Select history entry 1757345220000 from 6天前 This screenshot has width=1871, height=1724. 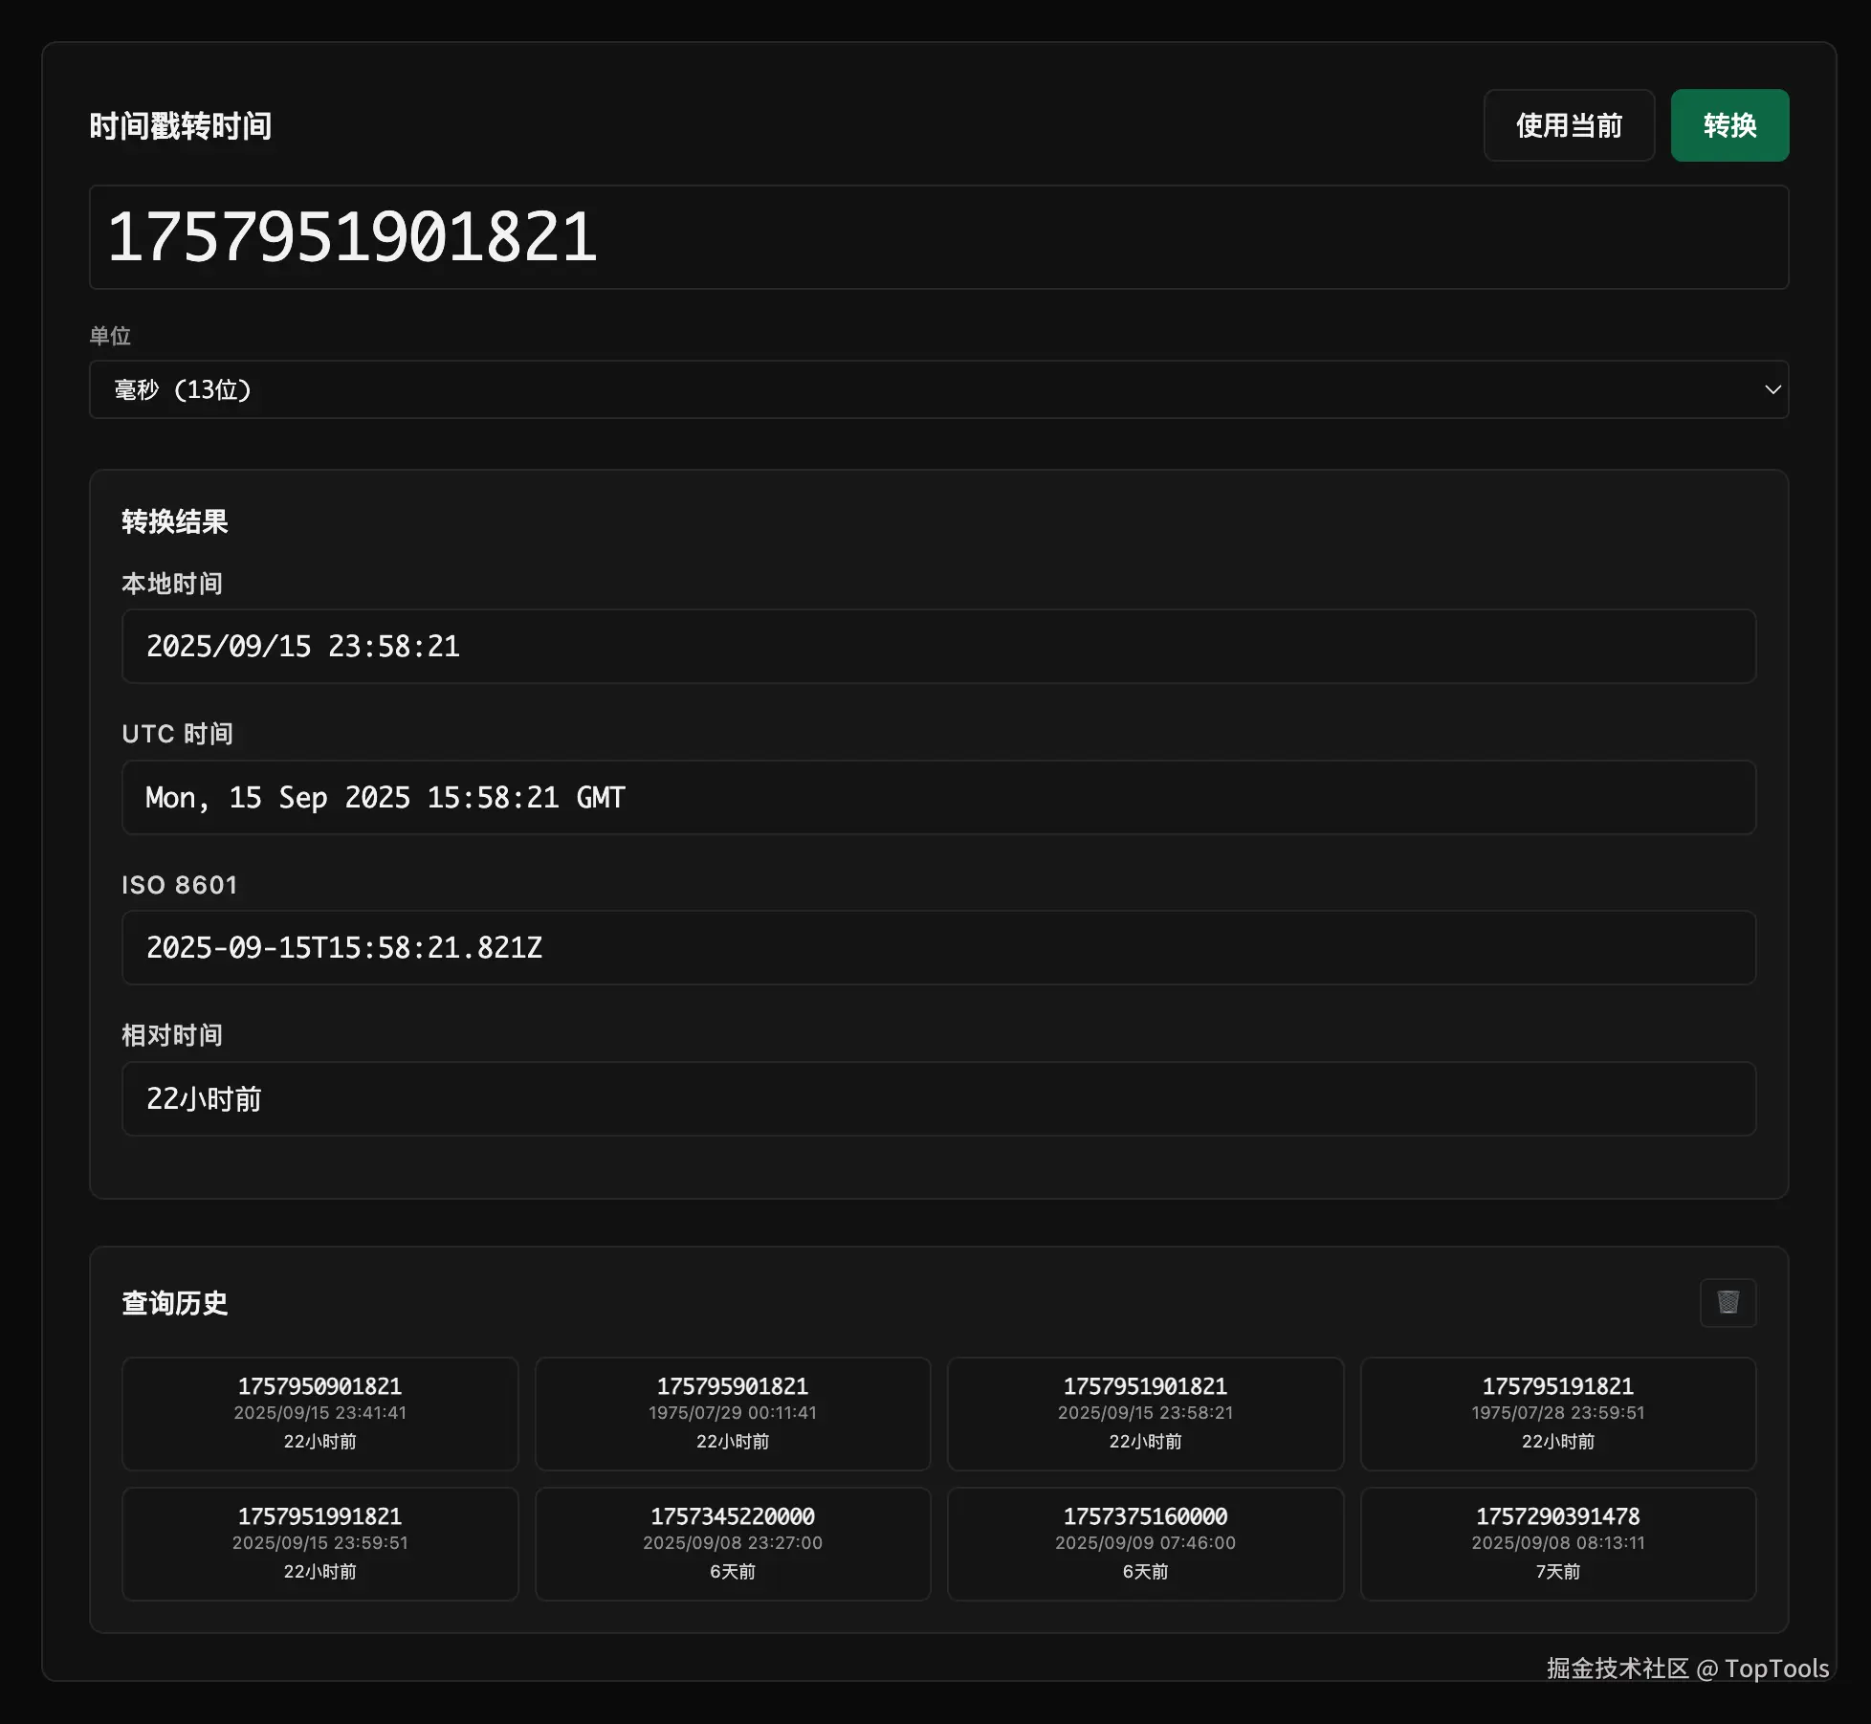[733, 1544]
